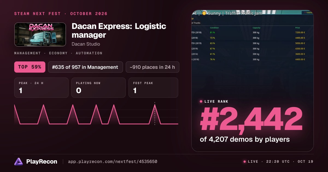Image resolution: width=328 pixels, height=172 pixels.
Task: Click the Dacan Studio developer name
Action: pyautogui.click(x=86, y=44)
